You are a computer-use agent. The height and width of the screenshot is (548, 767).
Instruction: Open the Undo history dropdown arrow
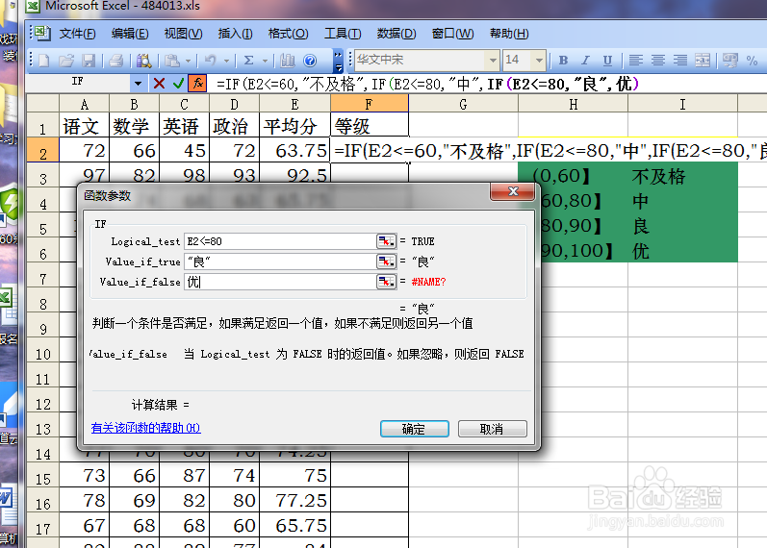(x=226, y=62)
